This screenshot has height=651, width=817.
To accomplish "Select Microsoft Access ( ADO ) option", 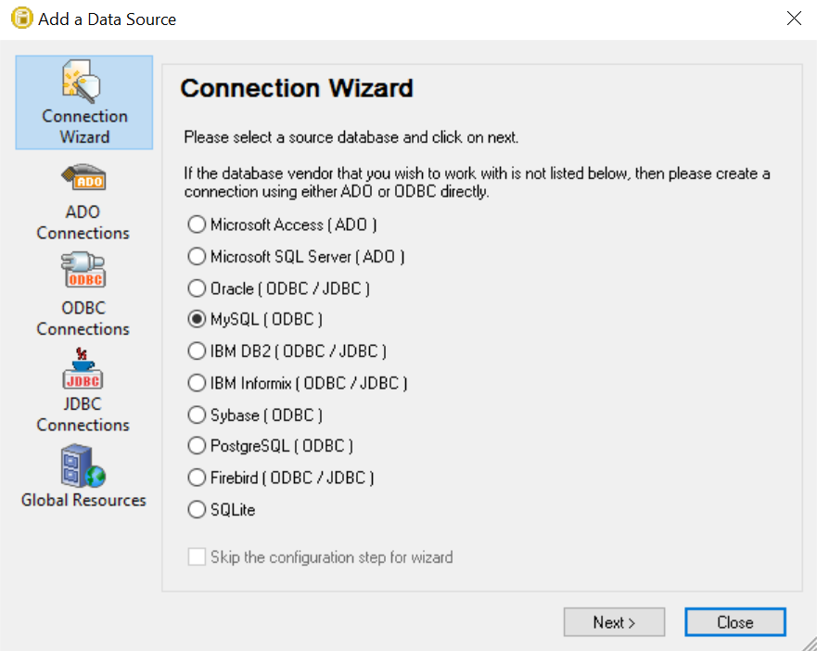I will tap(197, 224).
